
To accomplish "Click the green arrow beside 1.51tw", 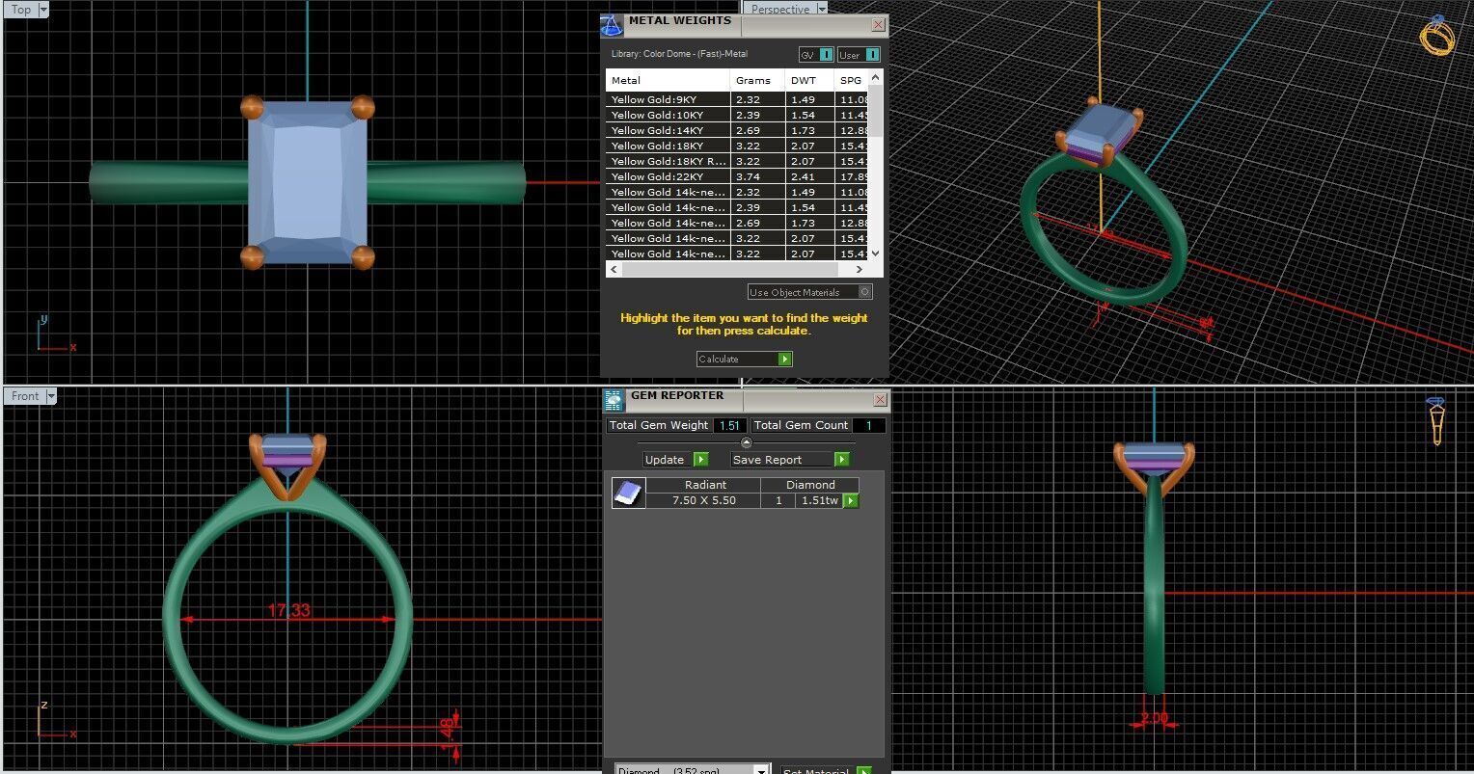I will click(x=850, y=500).
